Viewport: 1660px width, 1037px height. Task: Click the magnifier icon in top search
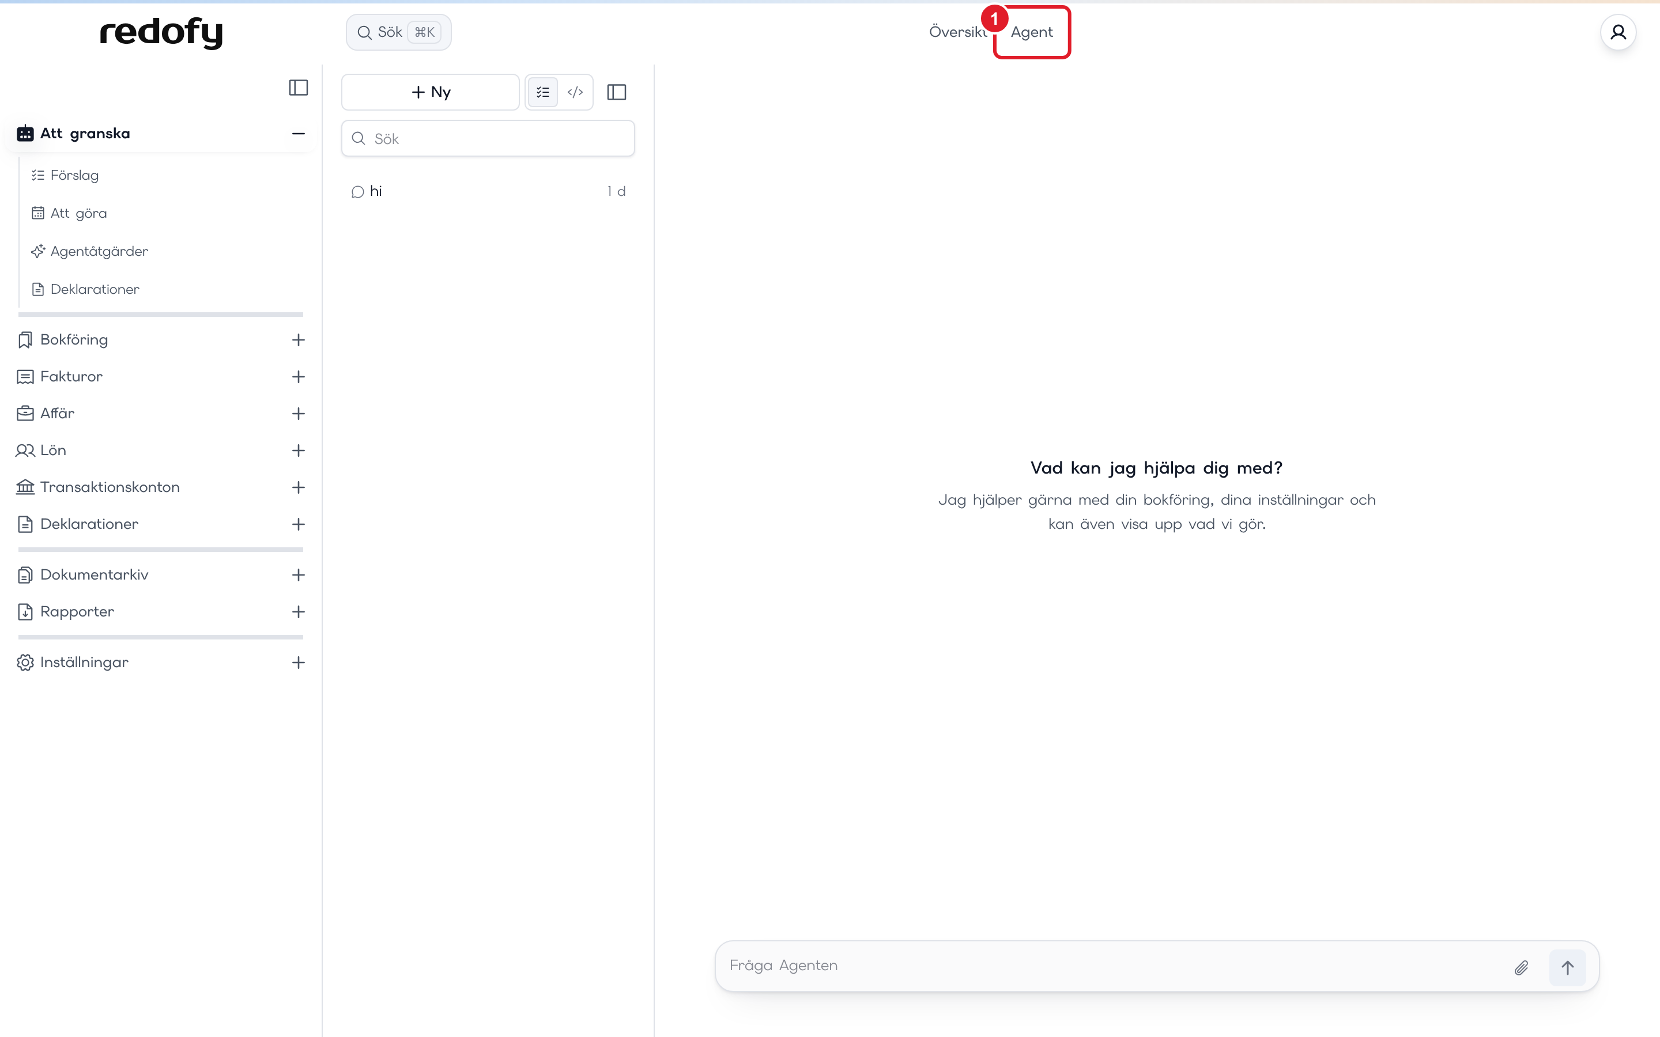365,32
